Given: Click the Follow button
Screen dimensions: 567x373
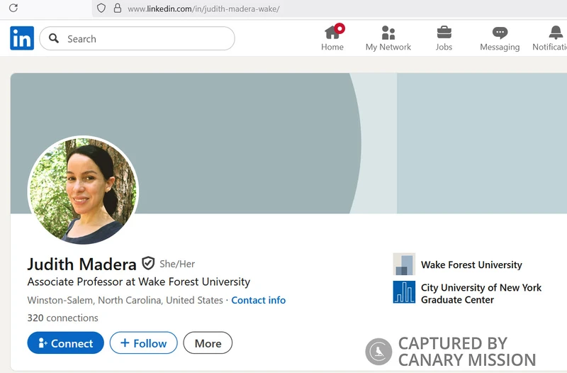Looking at the screenshot, I should pyautogui.click(x=144, y=343).
